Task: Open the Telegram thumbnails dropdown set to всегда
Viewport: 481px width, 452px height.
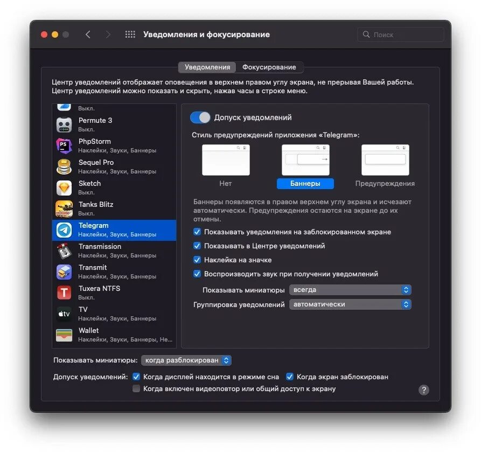Action: click(x=350, y=290)
